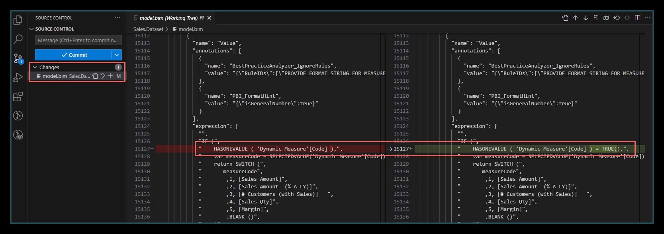Click the M status letter on model.bim row
The width and height of the screenshot is (664, 234).
pos(119,76)
